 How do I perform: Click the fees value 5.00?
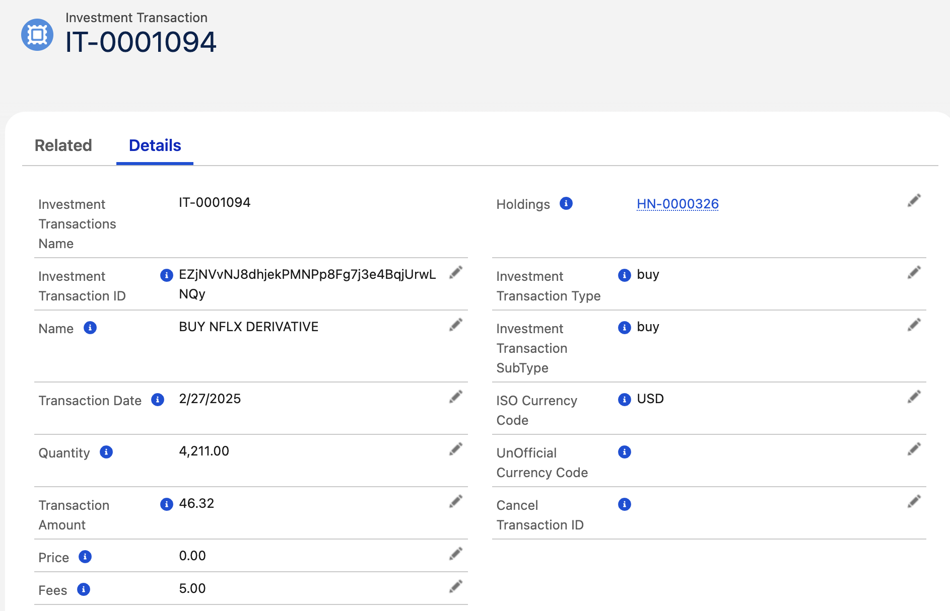(x=192, y=588)
